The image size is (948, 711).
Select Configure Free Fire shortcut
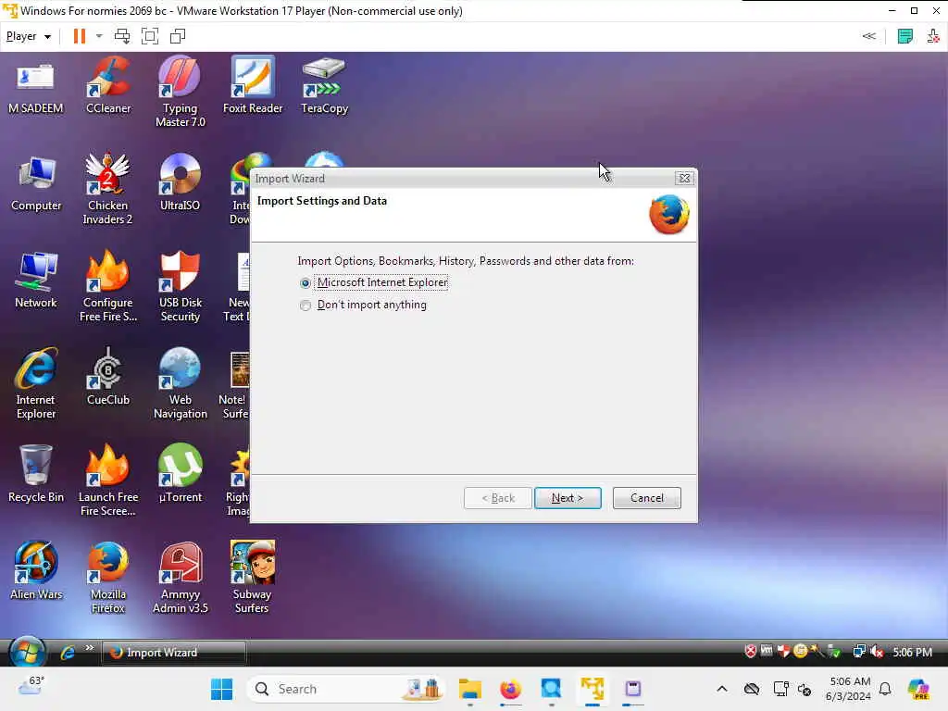point(108,287)
